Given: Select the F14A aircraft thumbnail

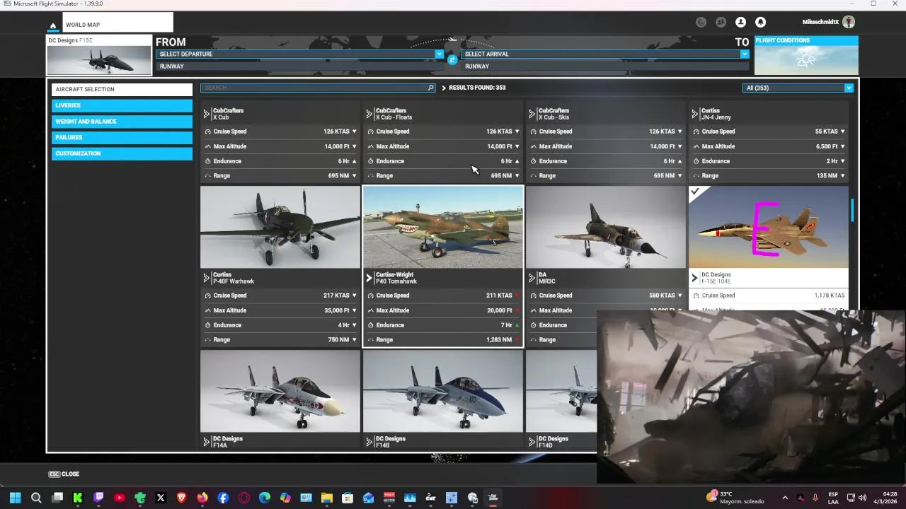Looking at the screenshot, I should 280,391.
